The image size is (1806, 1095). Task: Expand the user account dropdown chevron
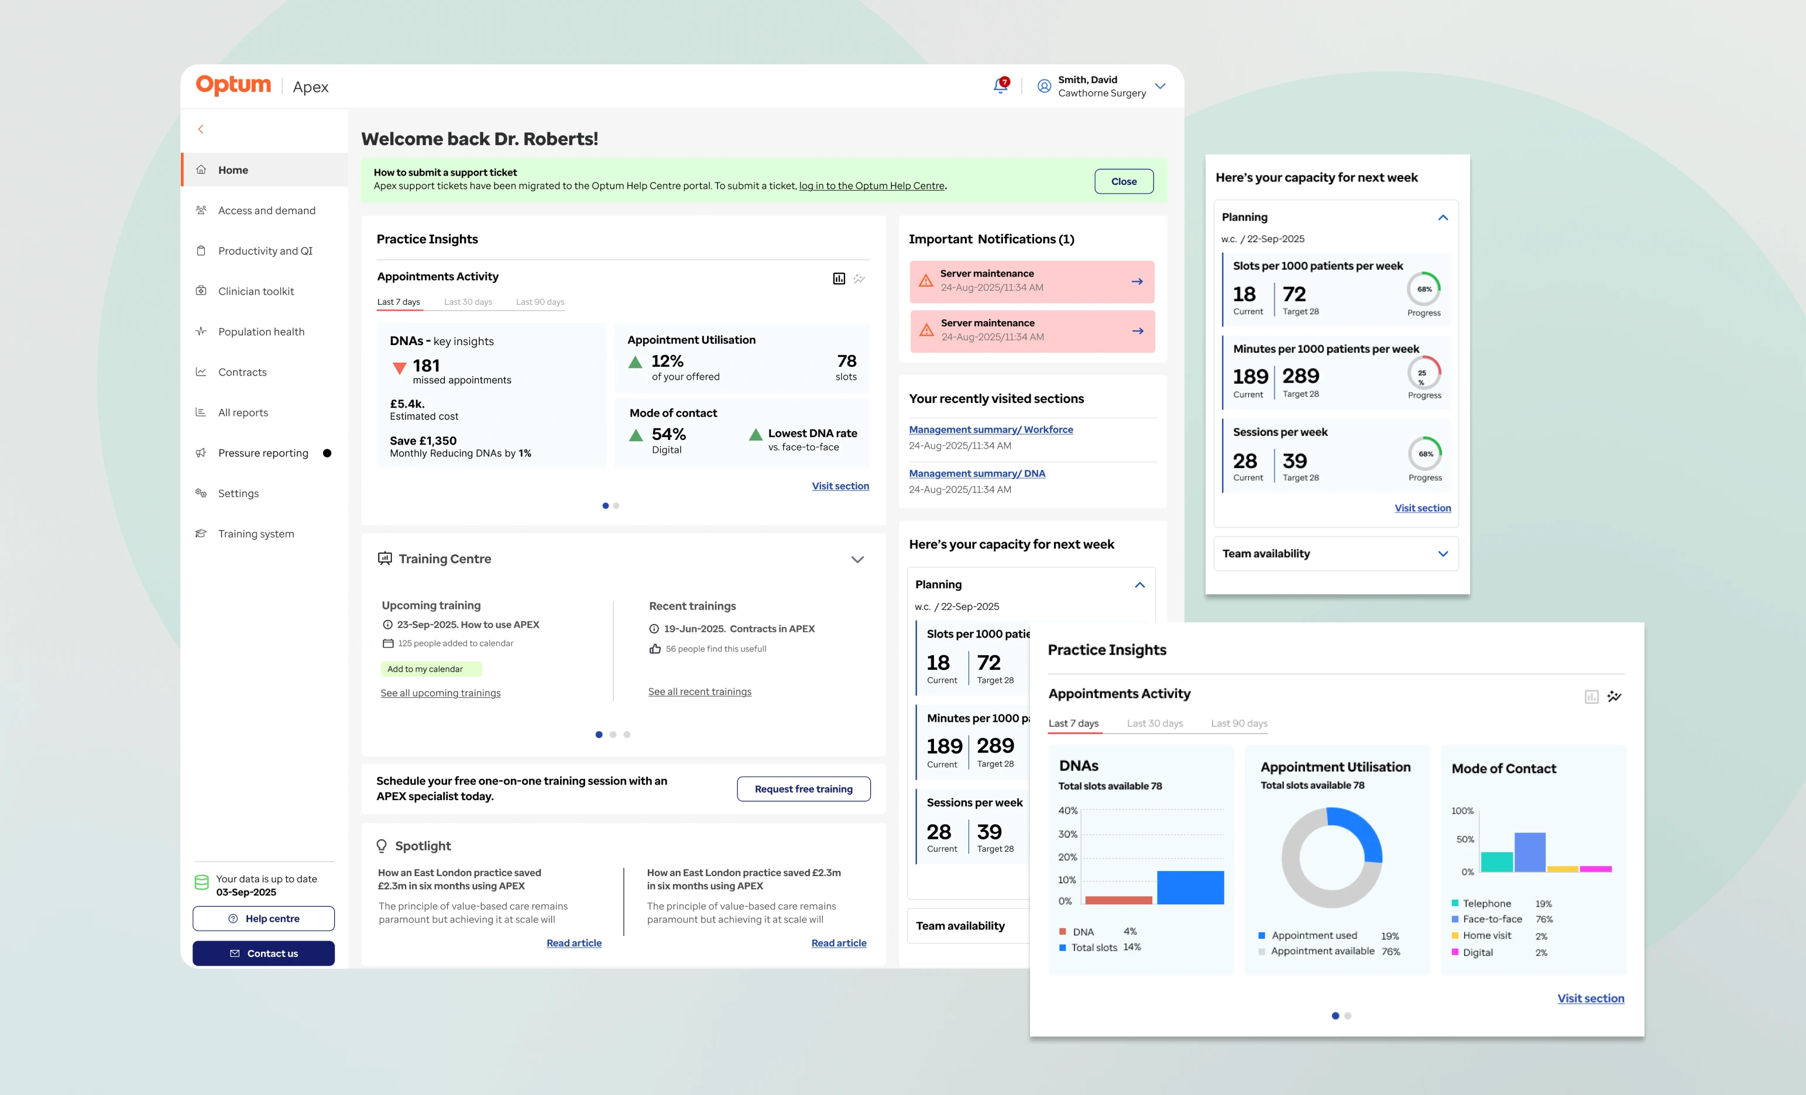pos(1160,86)
